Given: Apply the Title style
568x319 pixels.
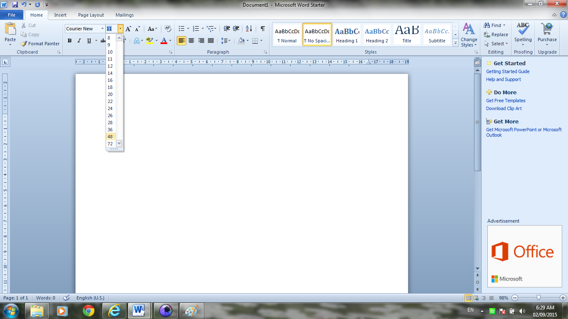Looking at the screenshot, I should tap(407, 34).
